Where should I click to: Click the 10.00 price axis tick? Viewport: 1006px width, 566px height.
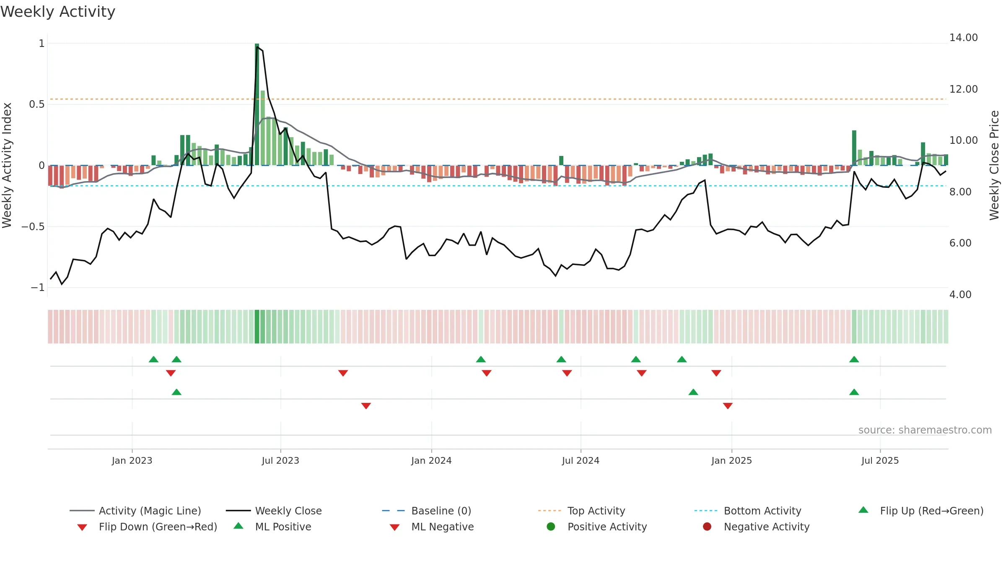pyautogui.click(x=963, y=140)
